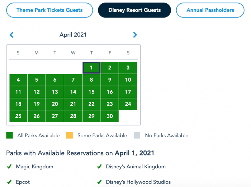Open the Annual Passholders tab

tap(210, 10)
